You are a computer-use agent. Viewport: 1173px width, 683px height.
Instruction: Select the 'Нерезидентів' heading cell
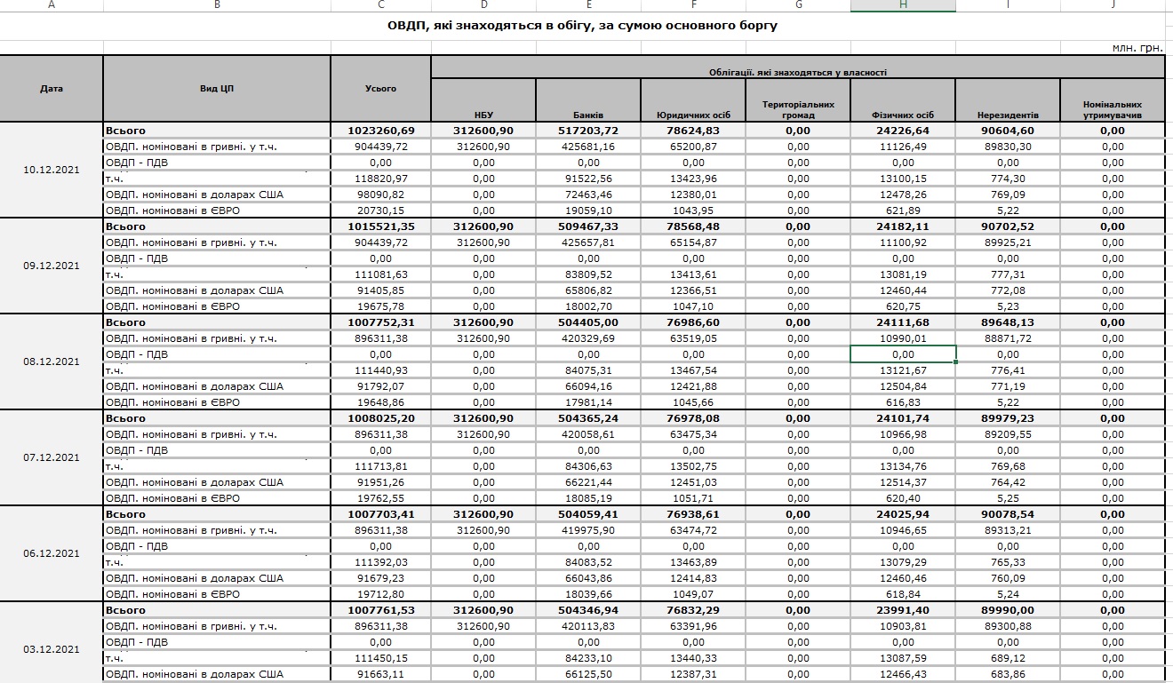(x=1007, y=115)
